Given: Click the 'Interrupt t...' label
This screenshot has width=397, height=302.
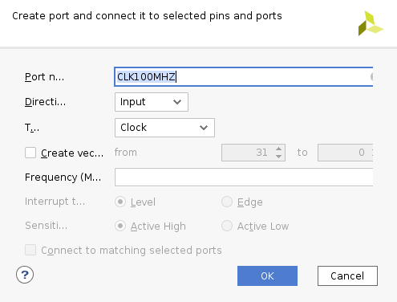Looking at the screenshot, I should pos(55,202).
